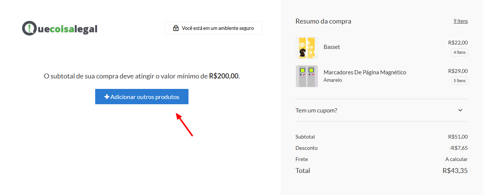Click the Basset product thumbnail
483x195 pixels.
[307, 48]
